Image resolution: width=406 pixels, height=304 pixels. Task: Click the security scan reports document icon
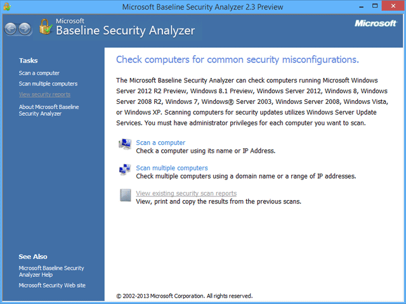(126, 195)
